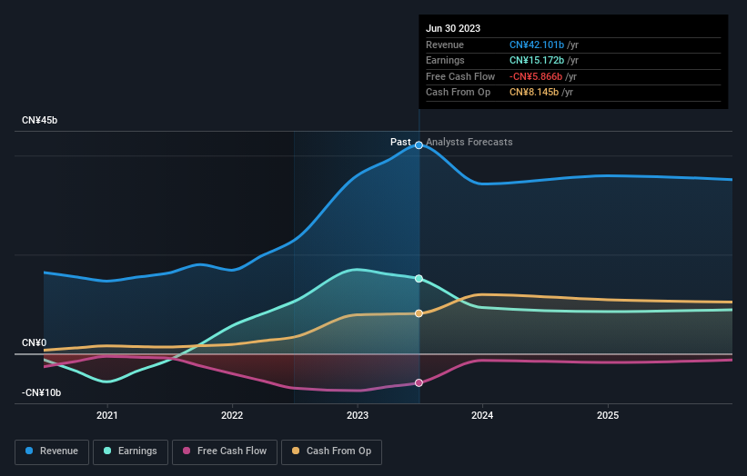Image resolution: width=747 pixels, height=476 pixels.
Task: Click the 'Revenue' row label in tooltip
Action: tap(445, 45)
